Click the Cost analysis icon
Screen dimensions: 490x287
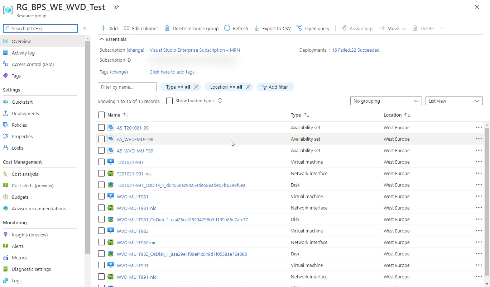[5, 174]
